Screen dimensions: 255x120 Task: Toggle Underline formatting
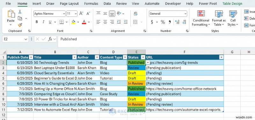point(50,22)
